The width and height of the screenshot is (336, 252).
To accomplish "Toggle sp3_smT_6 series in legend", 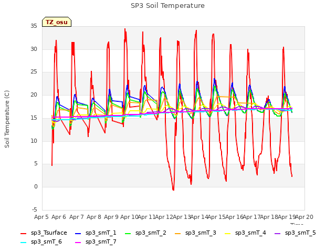I will coord(41,242).
